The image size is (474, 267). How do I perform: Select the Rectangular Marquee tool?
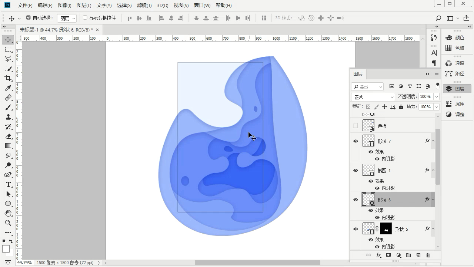8,49
